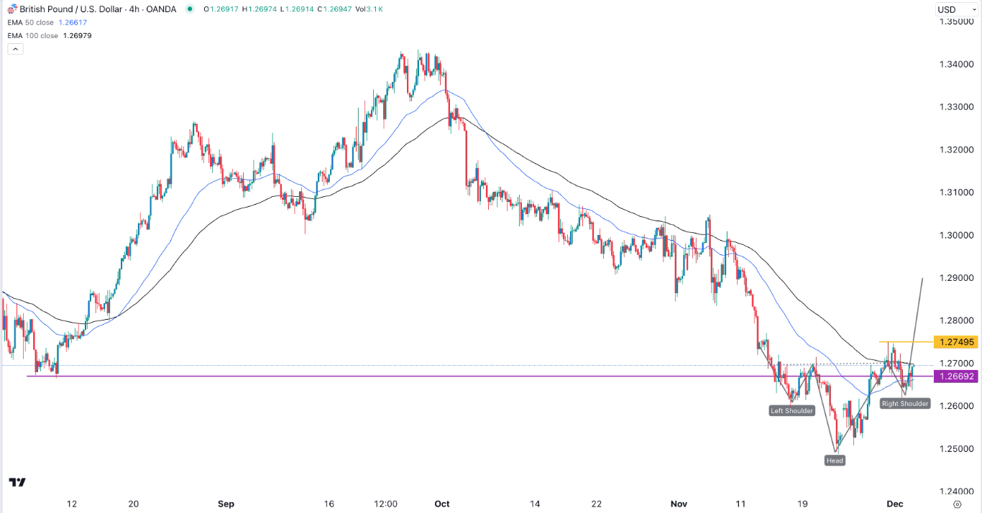Viewport: 982px width, 513px height.
Task: Click the 1.26617 EMA 50 value readout
Action: (x=72, y=22)
